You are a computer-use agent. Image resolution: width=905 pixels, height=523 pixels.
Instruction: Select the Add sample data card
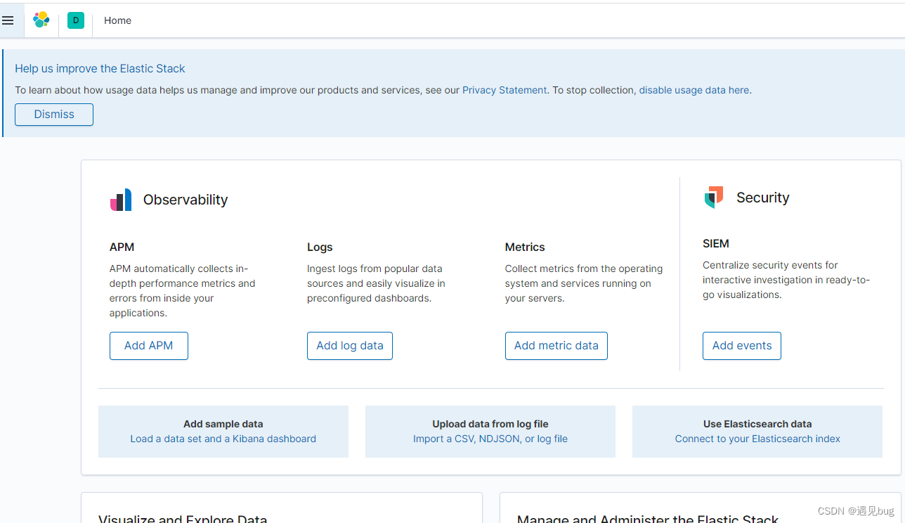click(223, 431)
